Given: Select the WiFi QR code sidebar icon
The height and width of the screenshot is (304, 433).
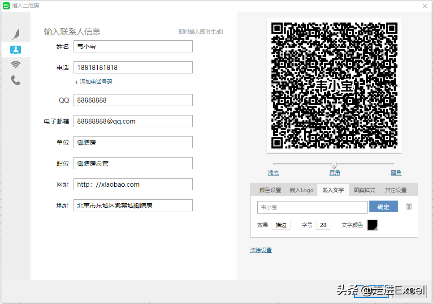Looking at the screenshot, I should pyautogui.click(x=16, y=64).
